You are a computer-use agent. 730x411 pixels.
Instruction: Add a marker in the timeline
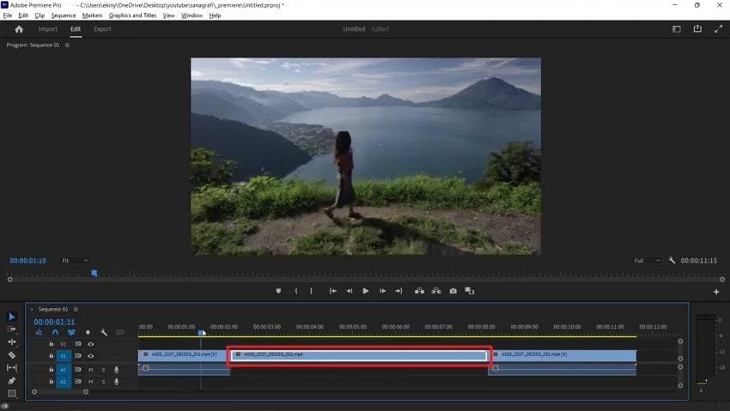[x=88, y=332]
